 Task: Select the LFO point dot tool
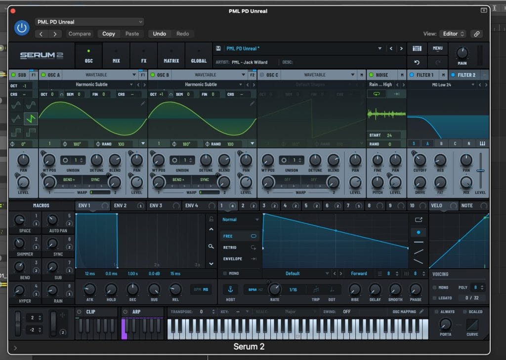pos(419,232)
